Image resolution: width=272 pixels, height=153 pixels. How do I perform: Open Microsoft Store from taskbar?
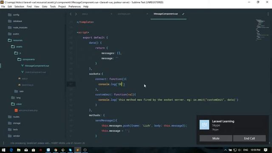34,150
